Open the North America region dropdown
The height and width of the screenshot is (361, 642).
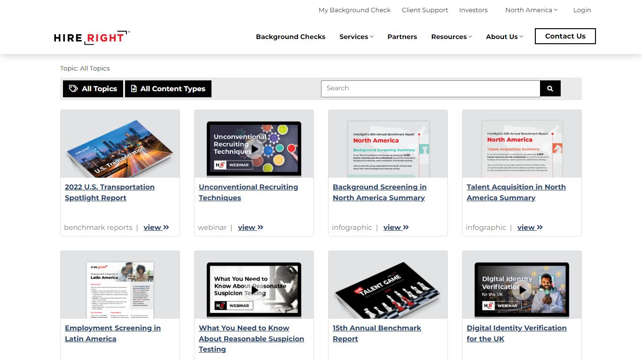click(531, 10)
